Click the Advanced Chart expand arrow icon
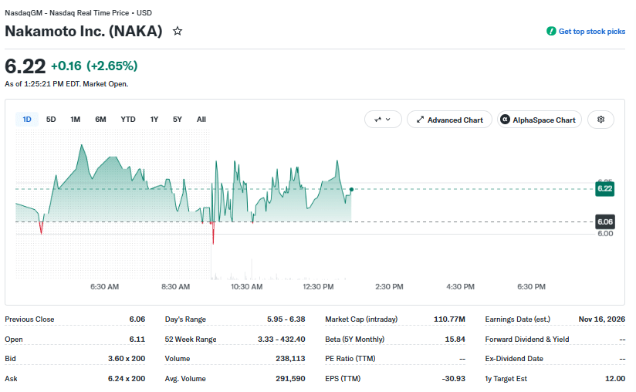The width and height of the screenshot is (636, 392). [420, 120]
